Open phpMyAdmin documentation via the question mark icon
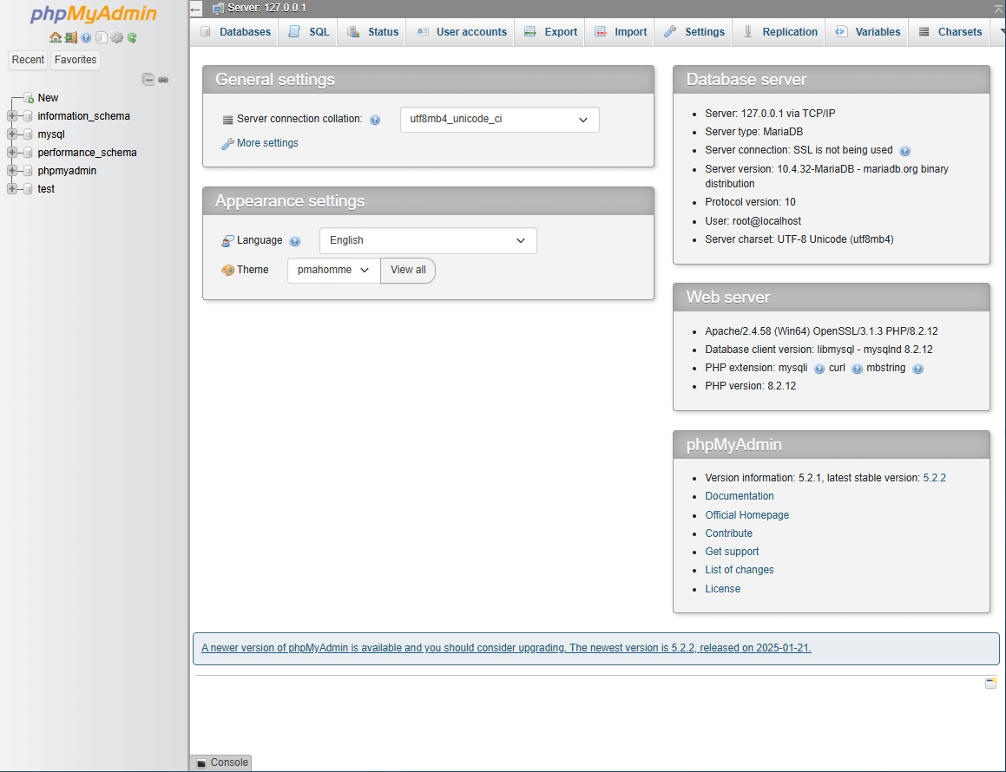The image size is (1006, 772). [86, 38]
